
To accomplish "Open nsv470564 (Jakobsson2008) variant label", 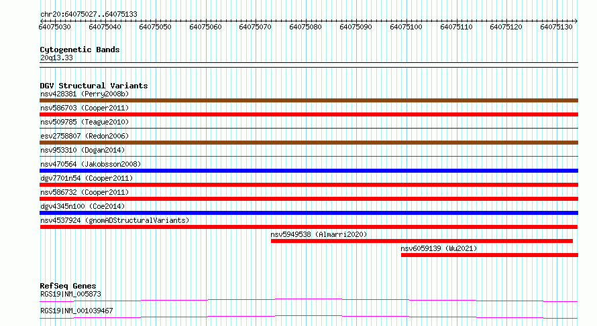I will click(x=91, y=164).
